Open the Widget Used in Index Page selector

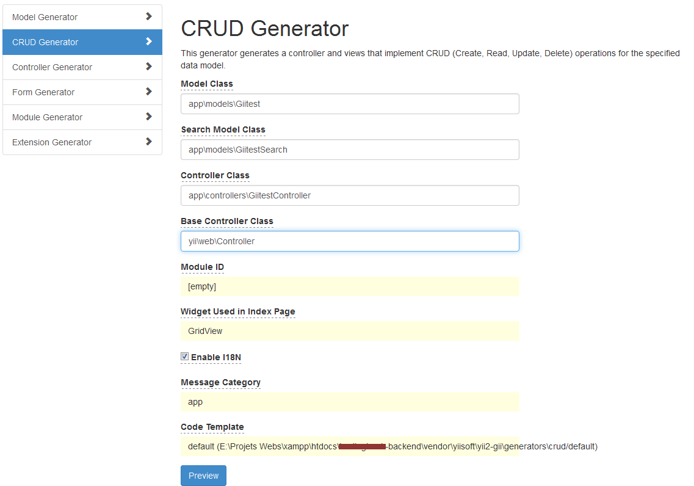[350, 331]
